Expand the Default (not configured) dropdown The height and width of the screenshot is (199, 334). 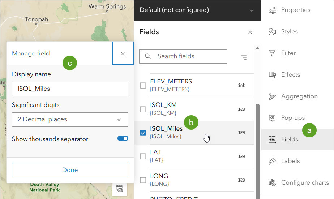(197, 10)
